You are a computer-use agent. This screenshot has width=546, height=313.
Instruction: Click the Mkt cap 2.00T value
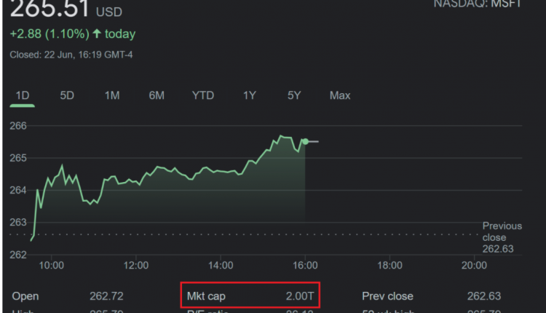300,296
